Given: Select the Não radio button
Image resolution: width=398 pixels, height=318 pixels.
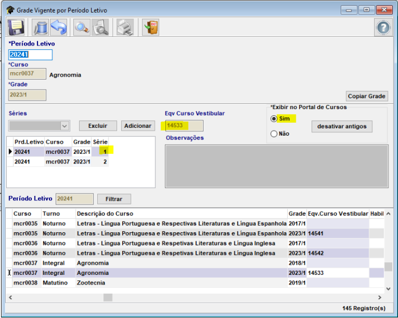Looking at the screenshot, I should 274,134.
